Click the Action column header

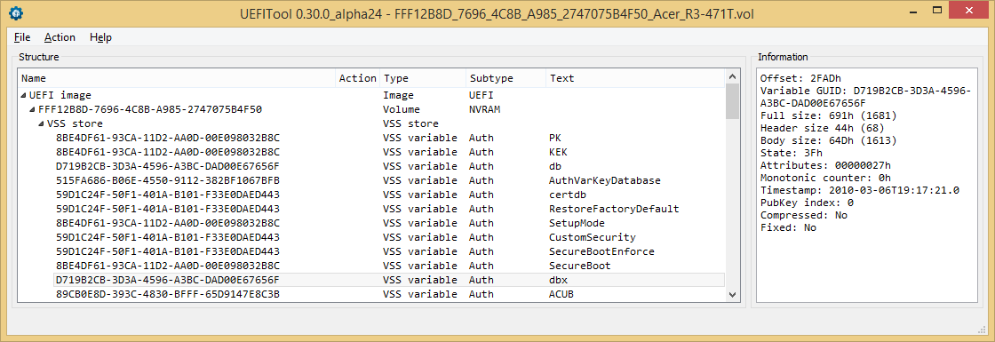(357, 78)
